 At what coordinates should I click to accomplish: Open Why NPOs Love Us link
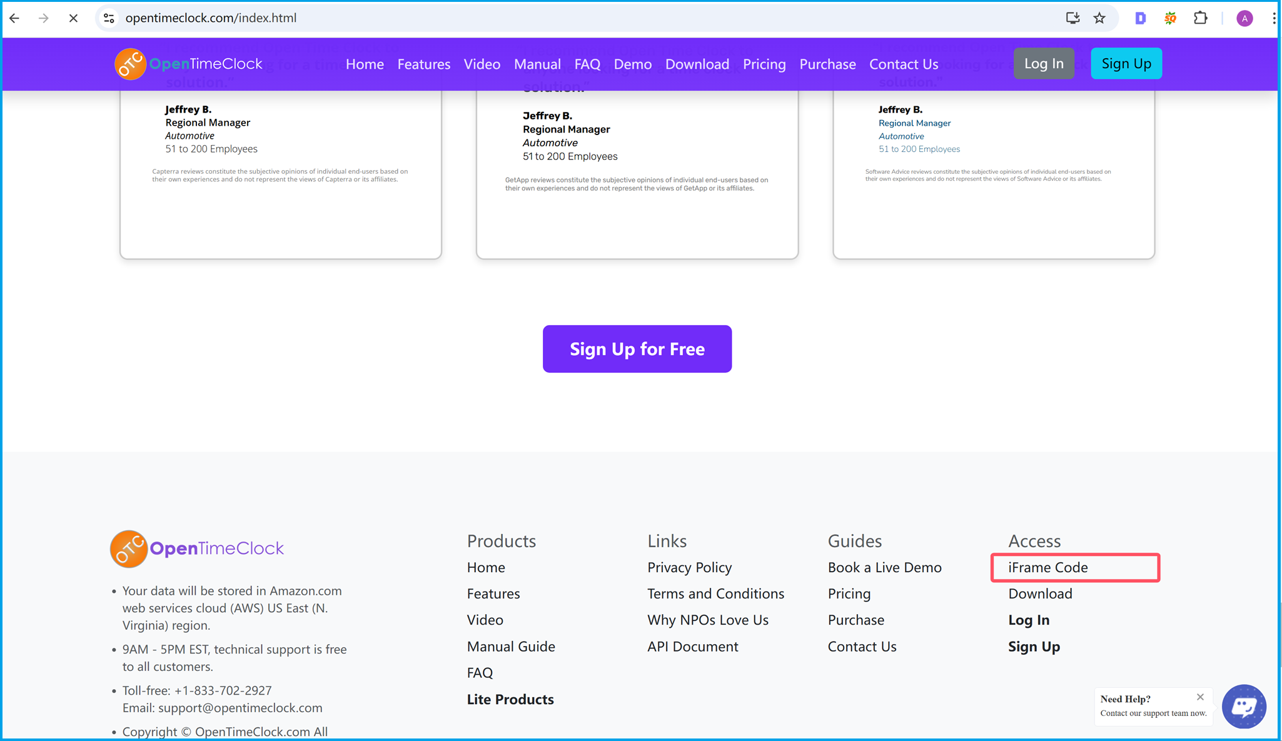point(708,620)
